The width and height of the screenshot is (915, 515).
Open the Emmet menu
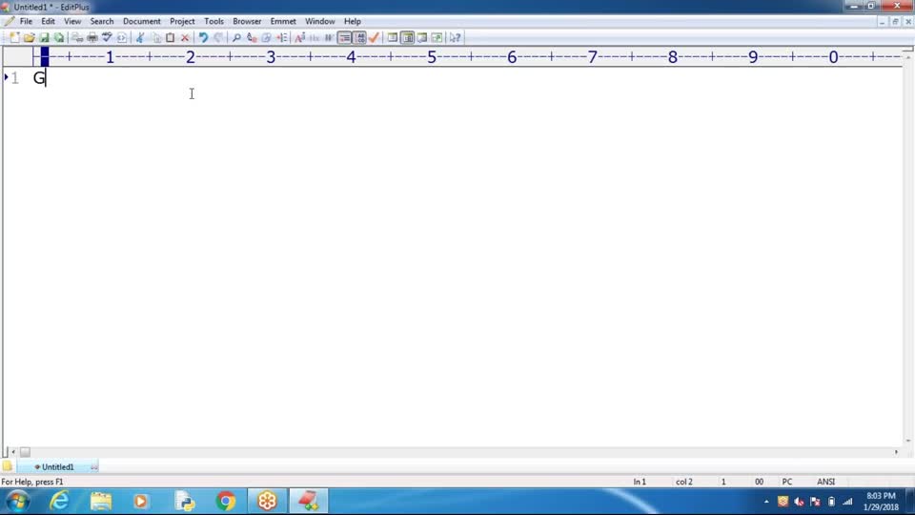tap(283, 22)
